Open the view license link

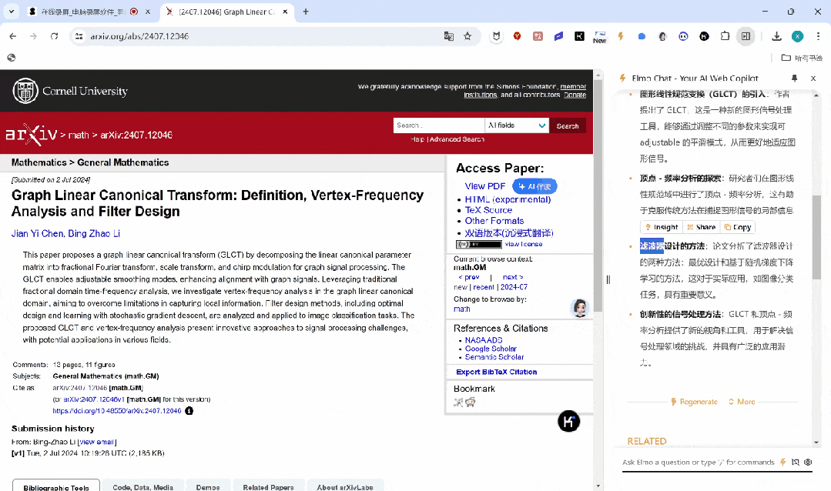tap(524, 244)
